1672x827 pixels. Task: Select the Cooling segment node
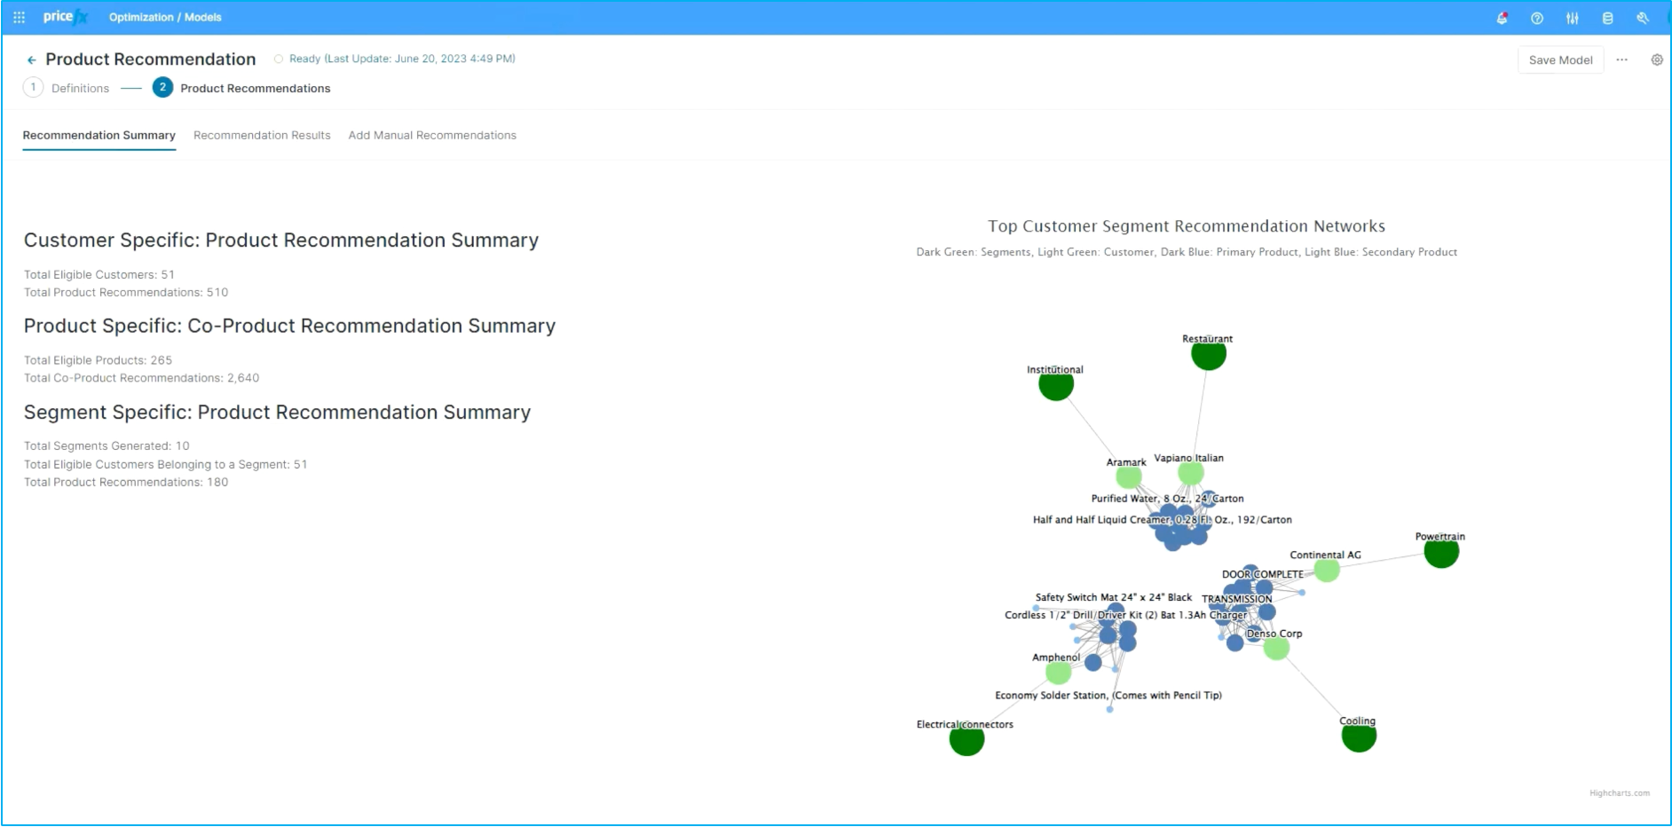tap(1359, 736)
